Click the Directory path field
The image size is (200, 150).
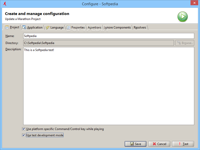98,43
